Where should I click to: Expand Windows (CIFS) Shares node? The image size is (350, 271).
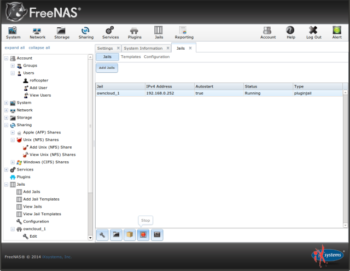coord(13,162)
